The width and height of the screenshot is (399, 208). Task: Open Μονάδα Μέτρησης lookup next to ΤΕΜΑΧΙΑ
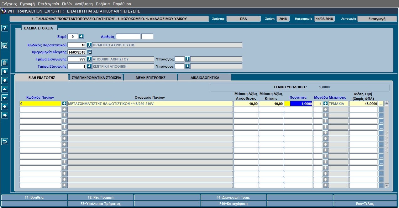[325, 103]
